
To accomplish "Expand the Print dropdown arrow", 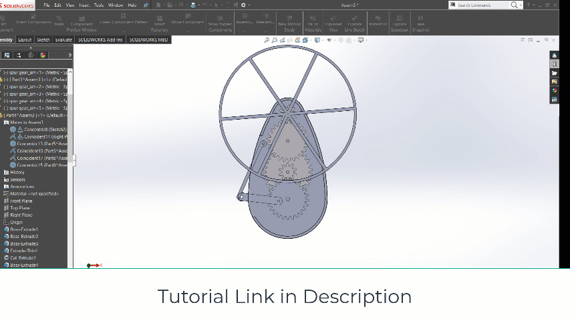I will click(198, 5).
